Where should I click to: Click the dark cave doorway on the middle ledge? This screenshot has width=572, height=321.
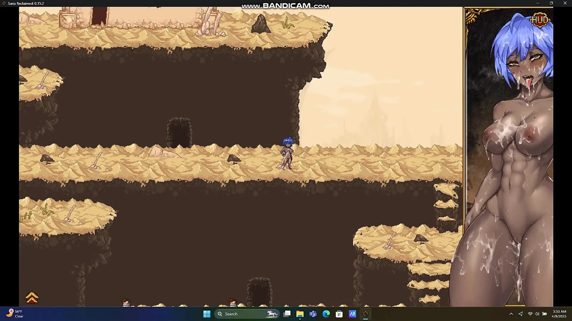click(x=179, y=132)
